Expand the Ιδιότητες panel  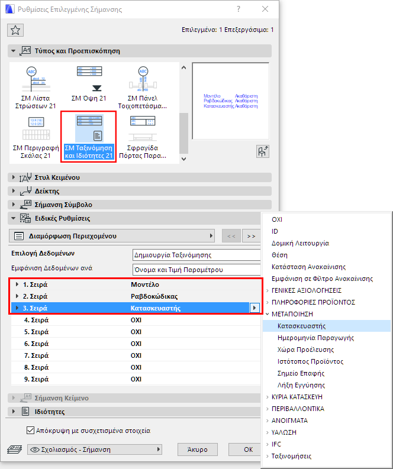click(13, 412)
